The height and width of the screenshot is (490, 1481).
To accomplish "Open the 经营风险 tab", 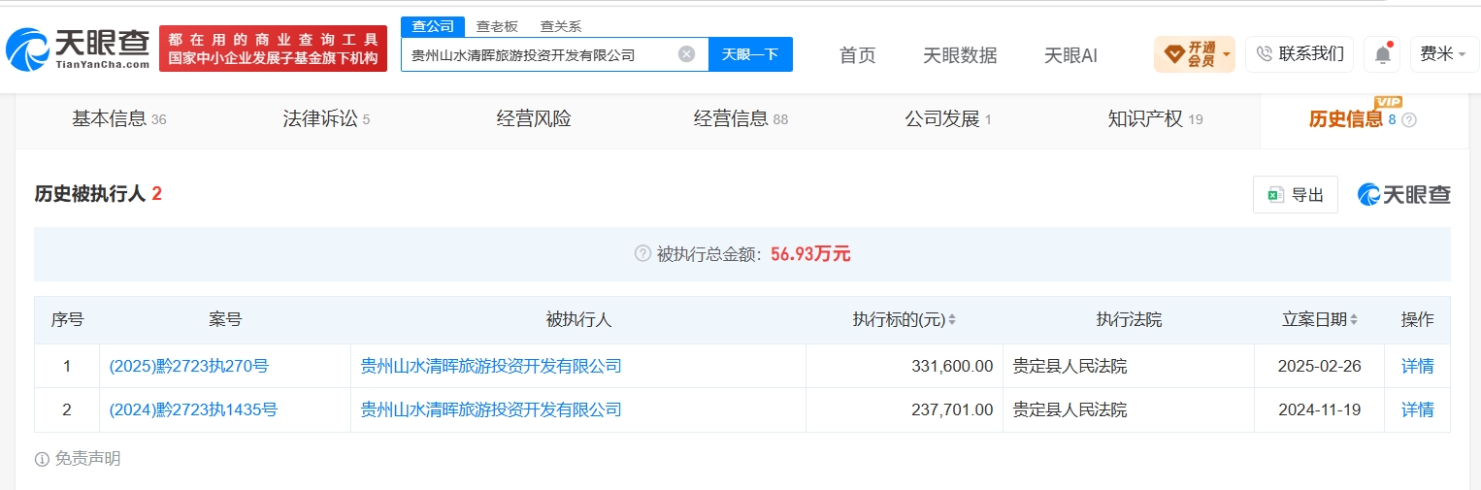I will point(534,119).
